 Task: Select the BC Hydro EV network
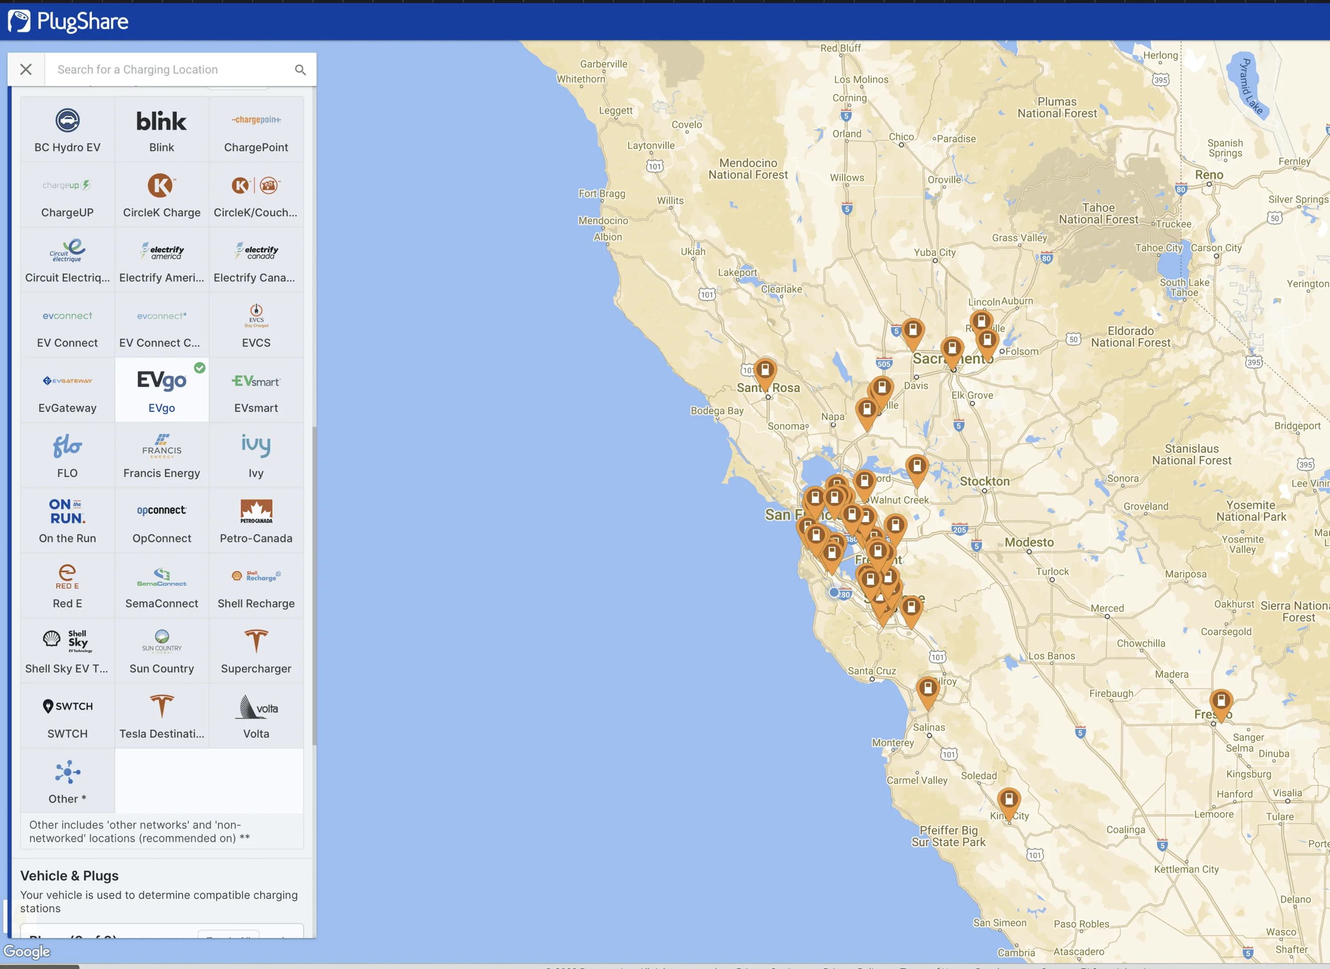67,129
